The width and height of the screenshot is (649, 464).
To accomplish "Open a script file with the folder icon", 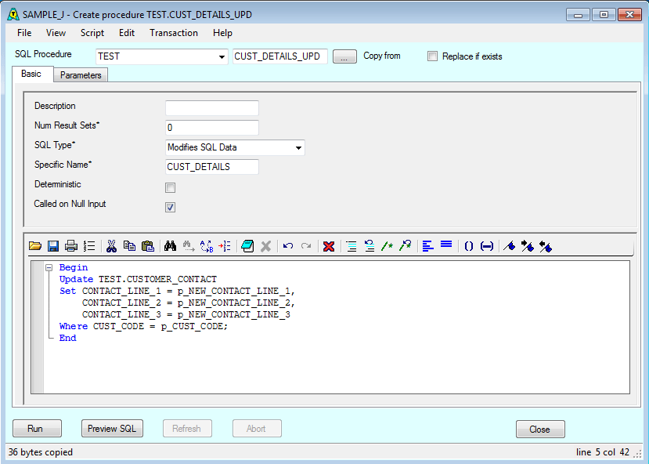I will click(x=35, y=246).
